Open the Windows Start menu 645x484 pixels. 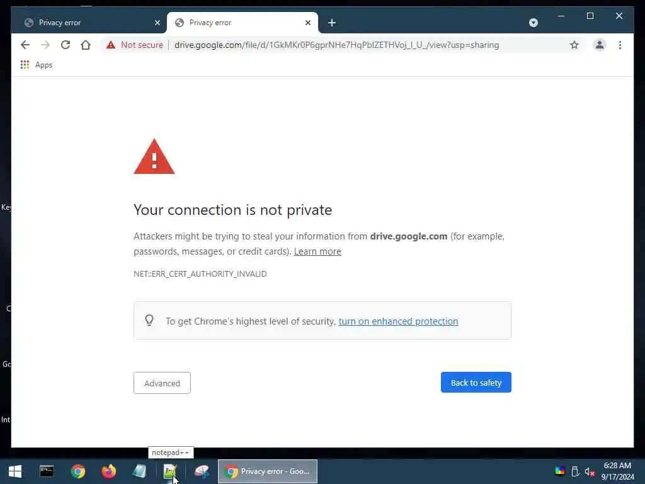[15, 471]
